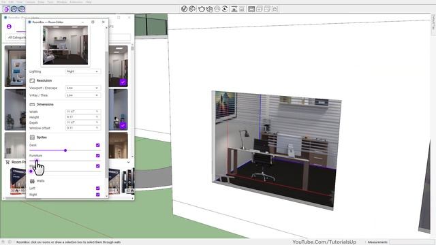Open the Viewport / Enscape resolution dropdown
Screen dimensions: 436x245
[83, 88]
